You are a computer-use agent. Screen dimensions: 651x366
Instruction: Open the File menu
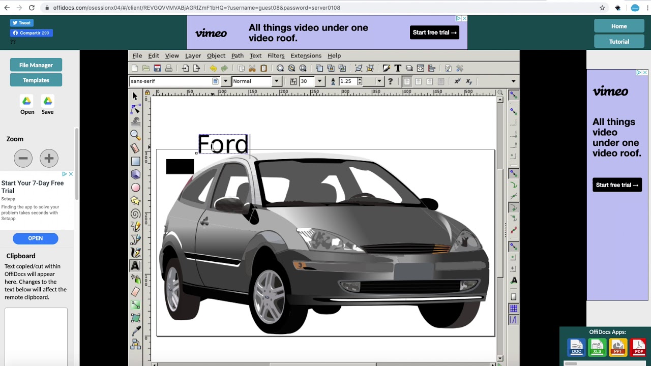point(137,55)
